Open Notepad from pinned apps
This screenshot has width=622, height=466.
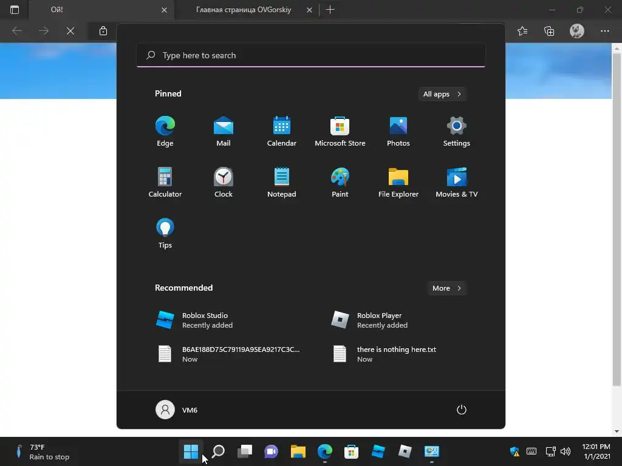coord(282,182)
